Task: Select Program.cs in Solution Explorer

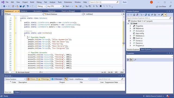Action: click(x=140, y=45)
